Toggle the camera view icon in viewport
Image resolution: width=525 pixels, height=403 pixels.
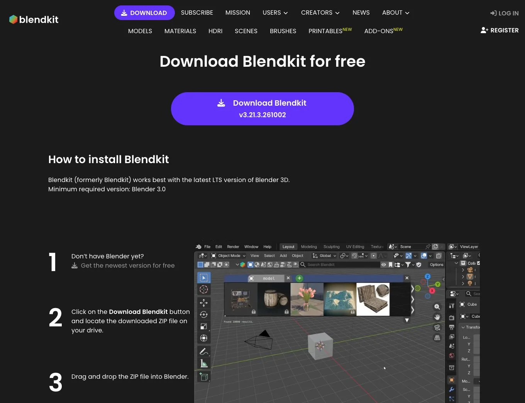point(437,327)
